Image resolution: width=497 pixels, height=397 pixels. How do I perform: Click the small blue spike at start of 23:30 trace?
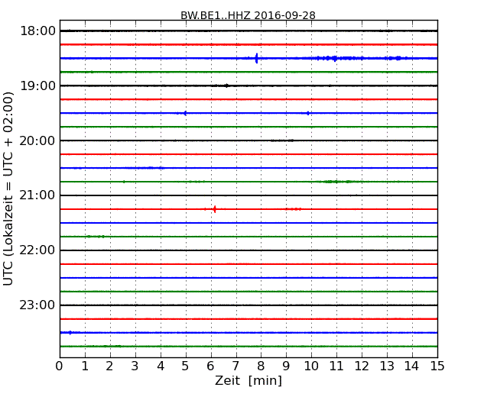pos(70,332)
